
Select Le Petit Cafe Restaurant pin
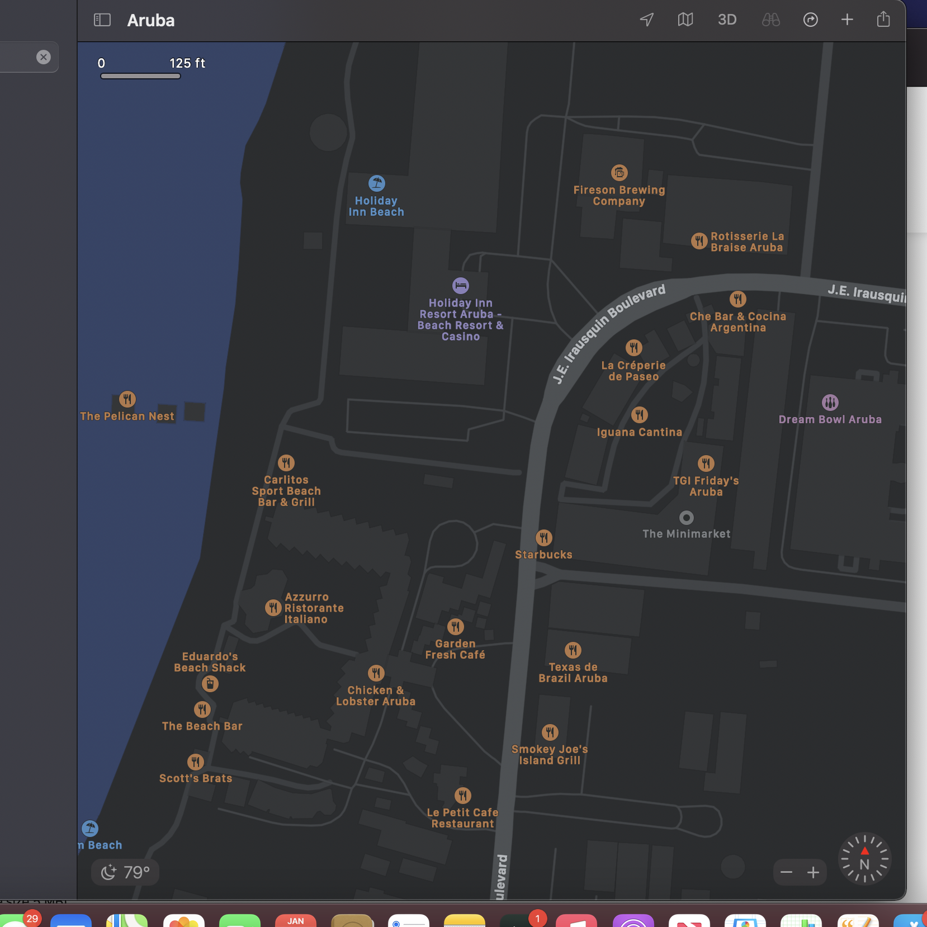463,796
